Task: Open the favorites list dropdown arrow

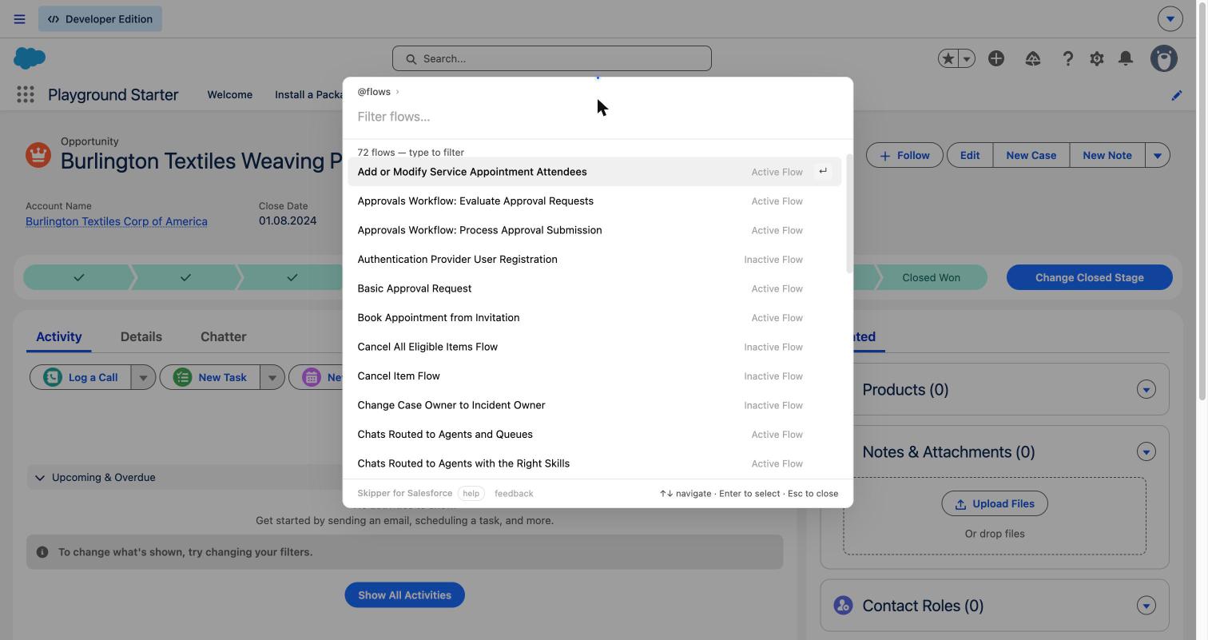Action: click(x=967, y=58)
